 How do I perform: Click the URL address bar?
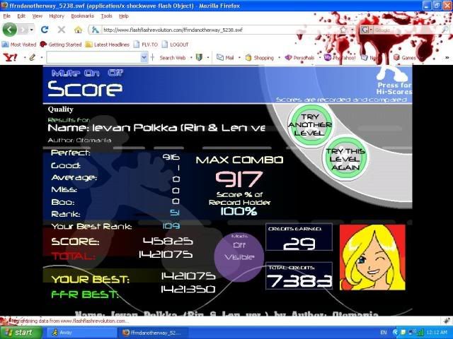226,30
